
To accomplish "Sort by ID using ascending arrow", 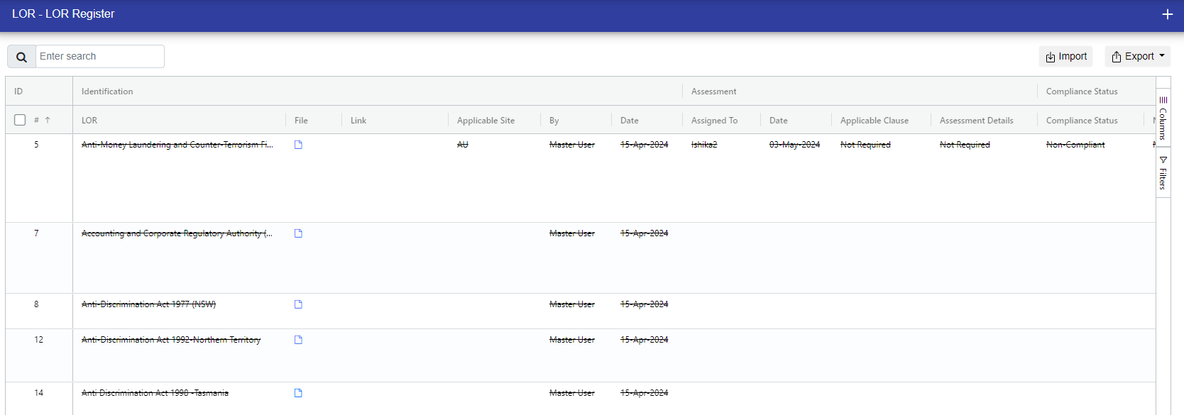I will (48, 121).
